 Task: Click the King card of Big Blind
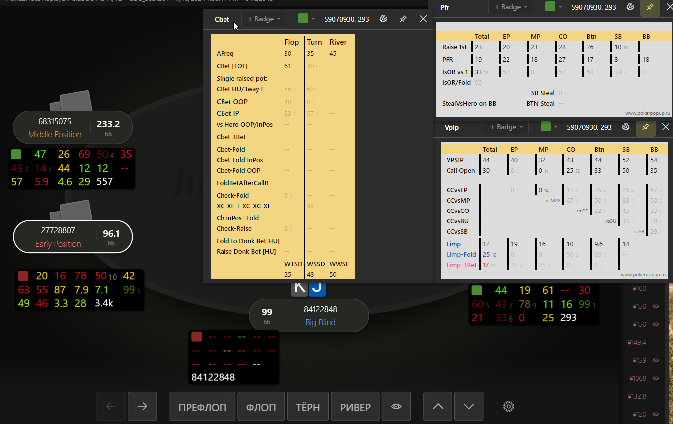point(299,288)
